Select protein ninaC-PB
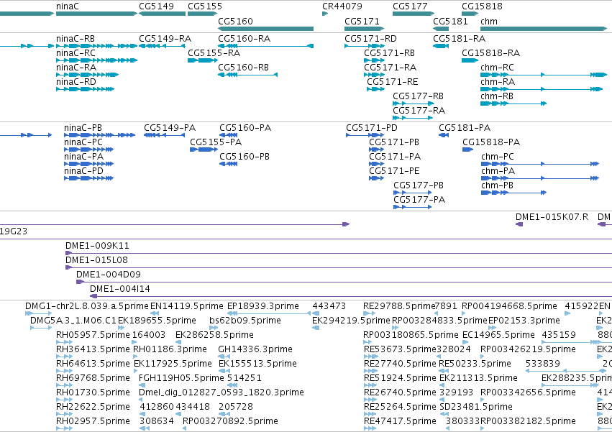 pyautogui.click(x=99, y=135)
